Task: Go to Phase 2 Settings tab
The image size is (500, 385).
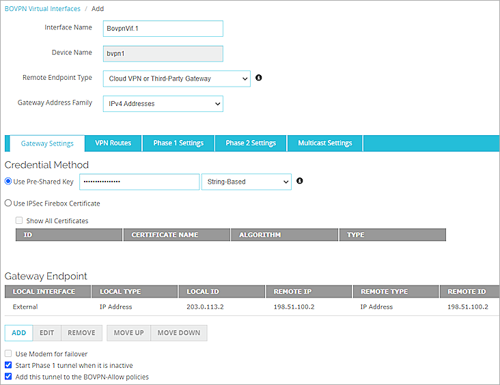Action: click(x=251, y=143)
